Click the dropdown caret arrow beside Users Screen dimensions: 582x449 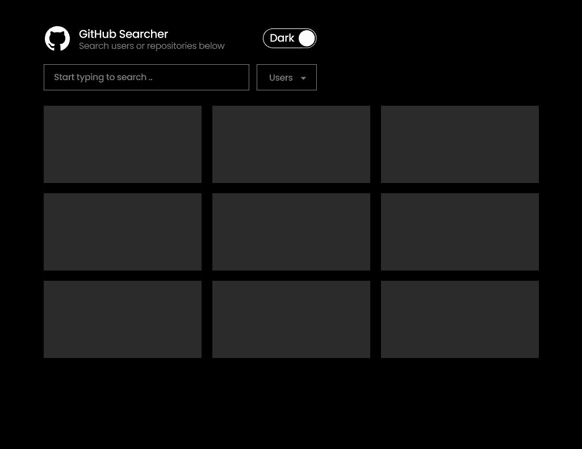coord(303,78)
